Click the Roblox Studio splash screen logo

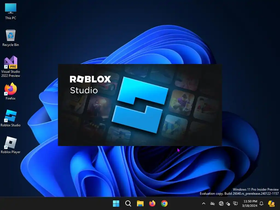point(140,105)
